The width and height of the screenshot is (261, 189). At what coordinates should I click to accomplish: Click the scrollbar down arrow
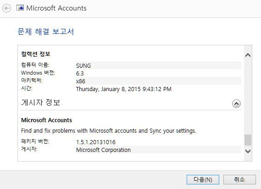248,151
